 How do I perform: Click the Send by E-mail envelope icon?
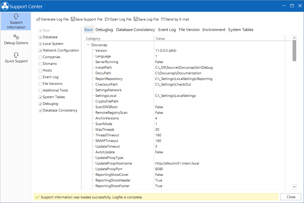[163, 19]
